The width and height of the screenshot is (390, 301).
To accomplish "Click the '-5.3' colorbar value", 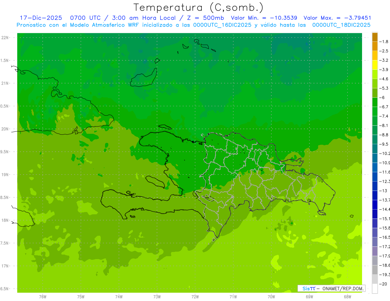I will tap(384, 88).
